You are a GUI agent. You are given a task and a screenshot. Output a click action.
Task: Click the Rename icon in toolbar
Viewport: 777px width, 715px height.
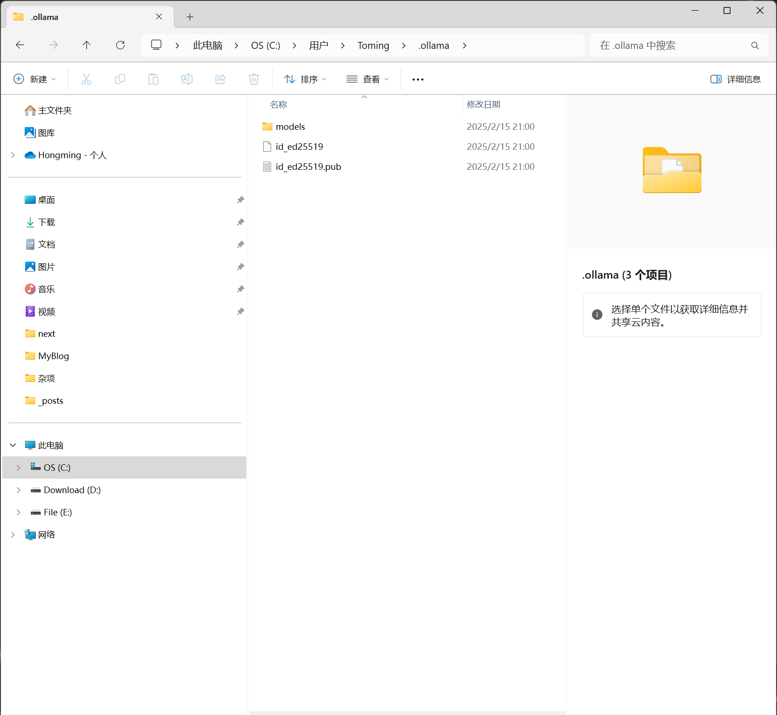point(187,79)
